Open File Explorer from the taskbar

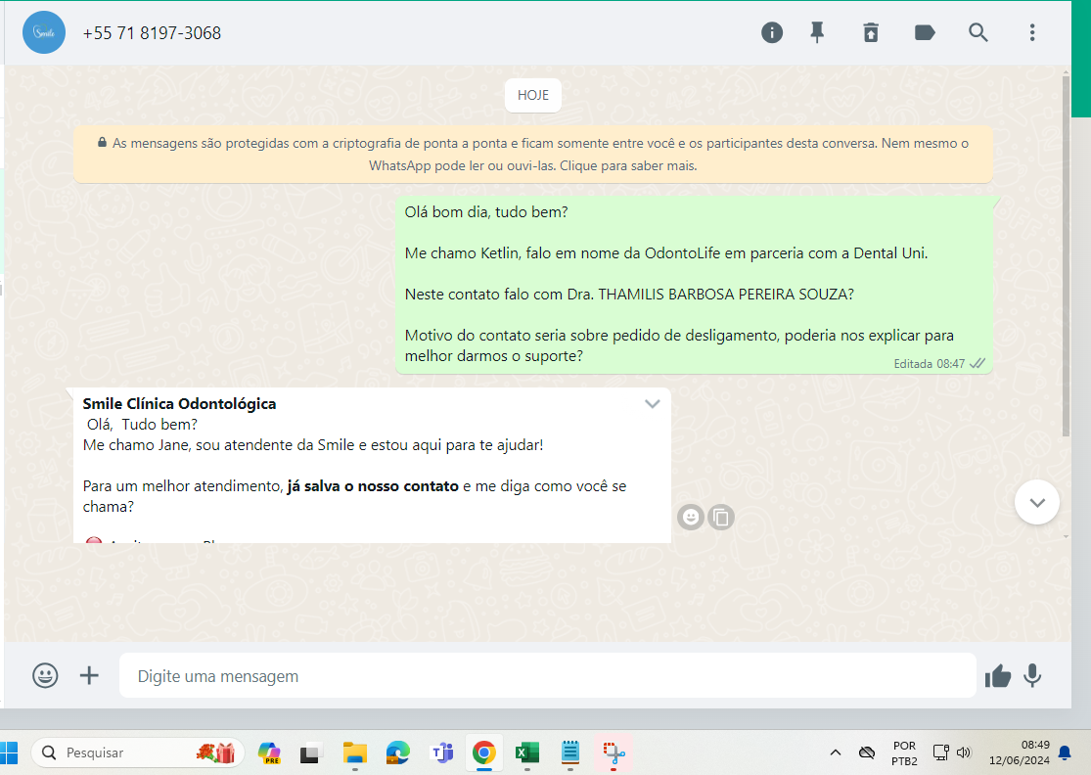pyautogui.click(x=355, y=752)
